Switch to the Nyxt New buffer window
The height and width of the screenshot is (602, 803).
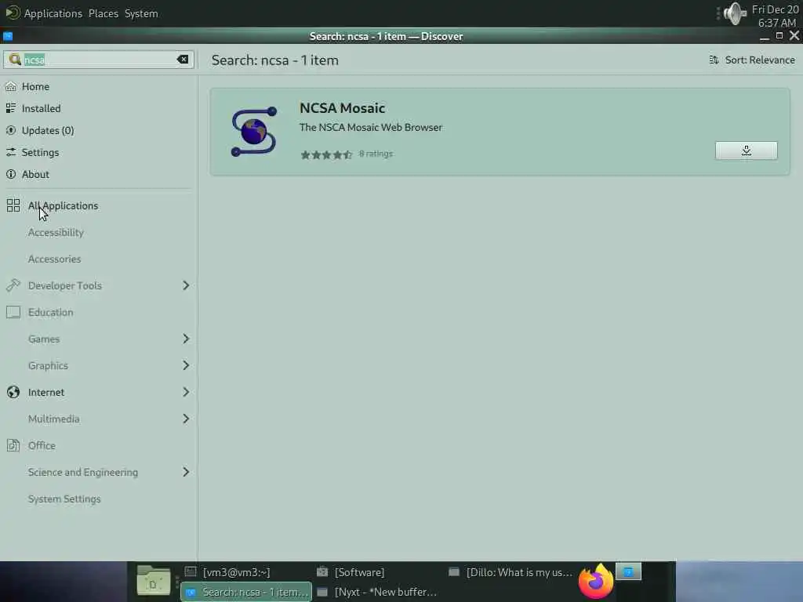coord(377,592)
